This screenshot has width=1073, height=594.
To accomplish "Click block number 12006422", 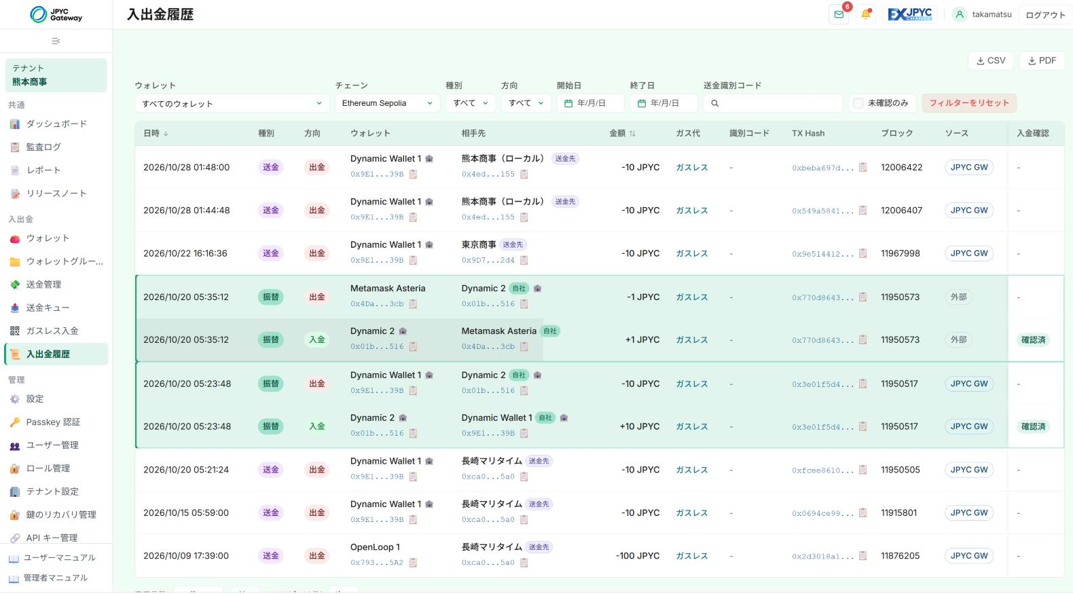I will pyautogui.click(x=902, y=168).
